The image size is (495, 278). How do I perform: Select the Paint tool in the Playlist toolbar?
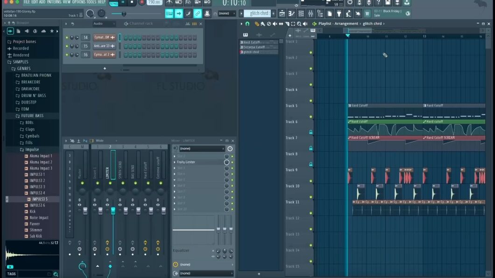click(x=263, y=23)
